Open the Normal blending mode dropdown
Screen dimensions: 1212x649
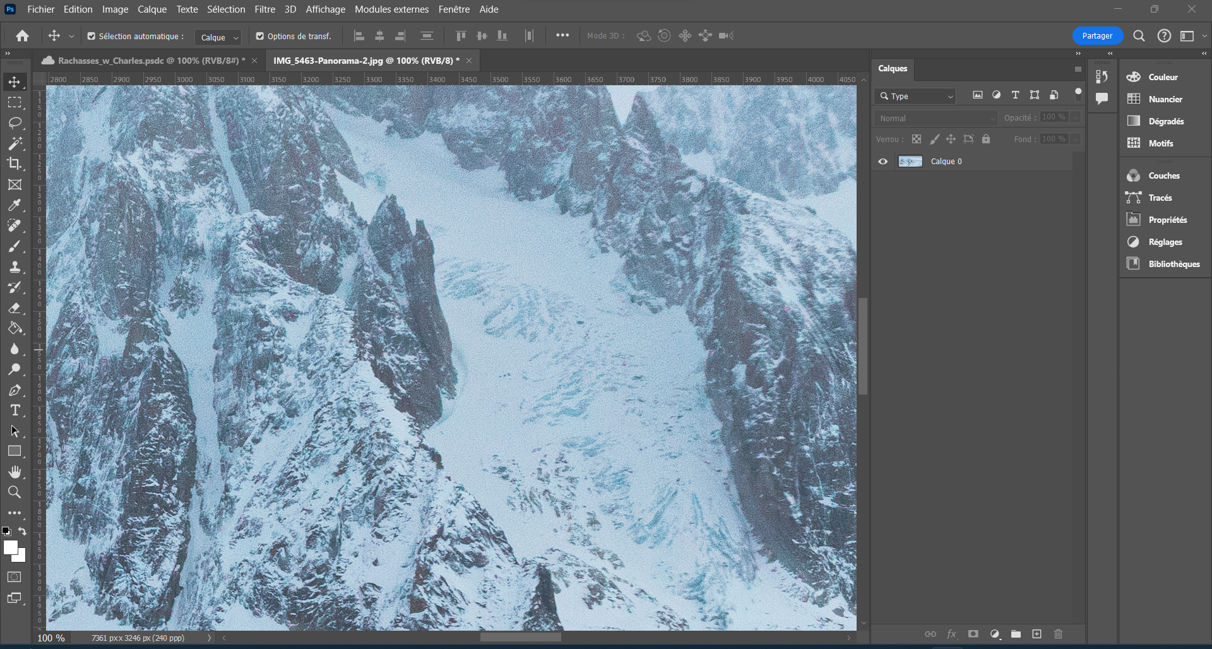click(x=936, y=118)
